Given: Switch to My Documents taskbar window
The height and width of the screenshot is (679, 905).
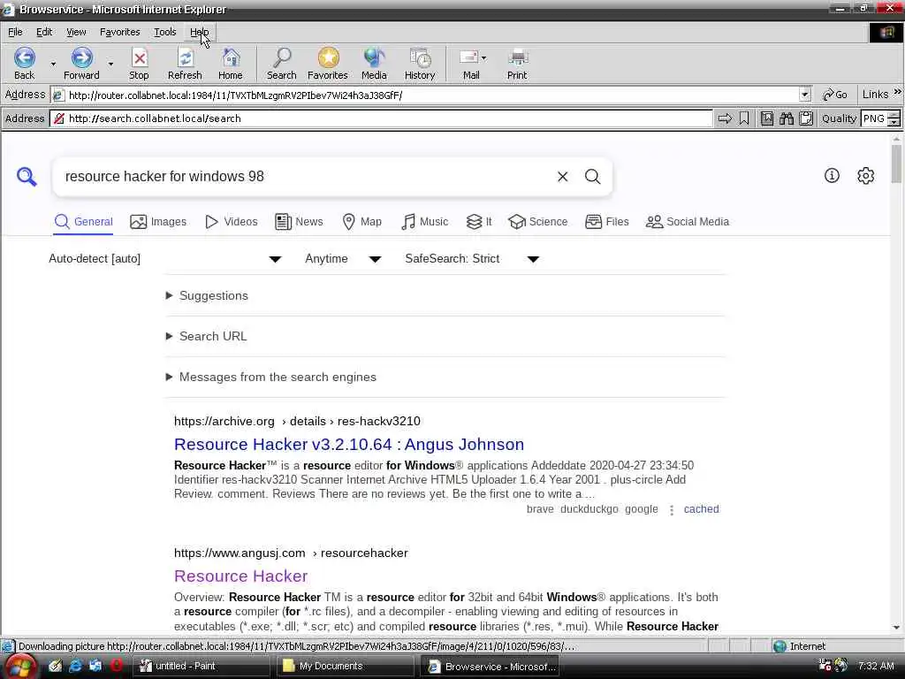Looking at the screenshot, I should 346,667.
